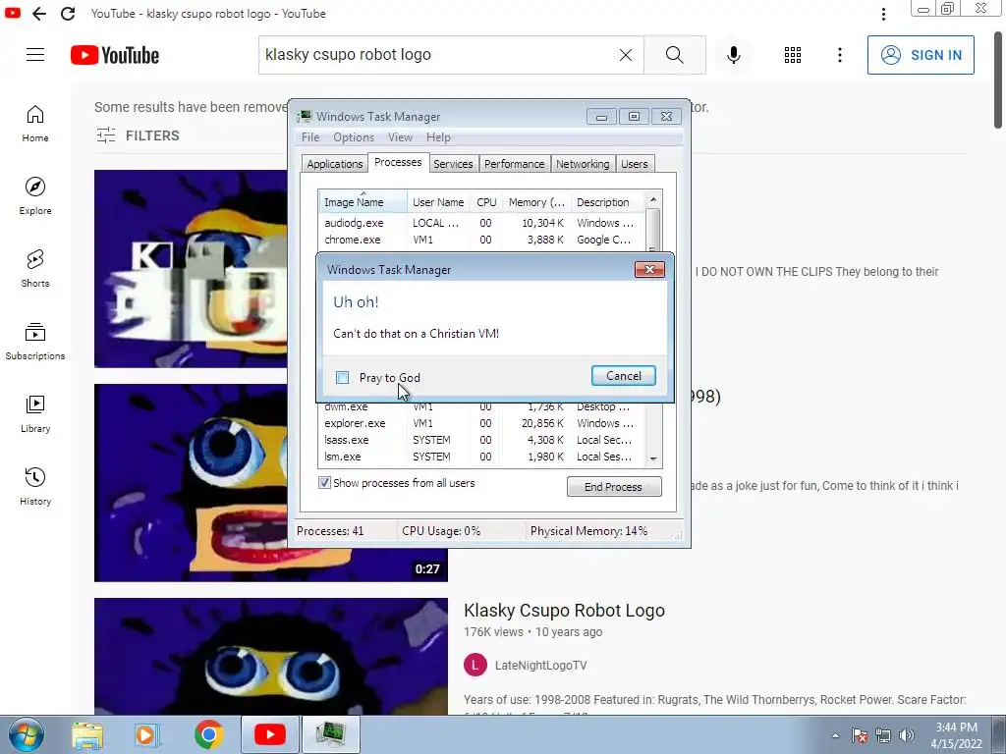This screenshot has height=754, width=1006.
Task: Switch to the Applications tab
Action: tap(334, 164)
